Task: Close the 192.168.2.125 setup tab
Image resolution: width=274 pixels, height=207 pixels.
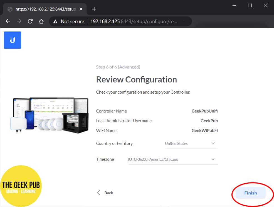Action: [x=81, y=9]
